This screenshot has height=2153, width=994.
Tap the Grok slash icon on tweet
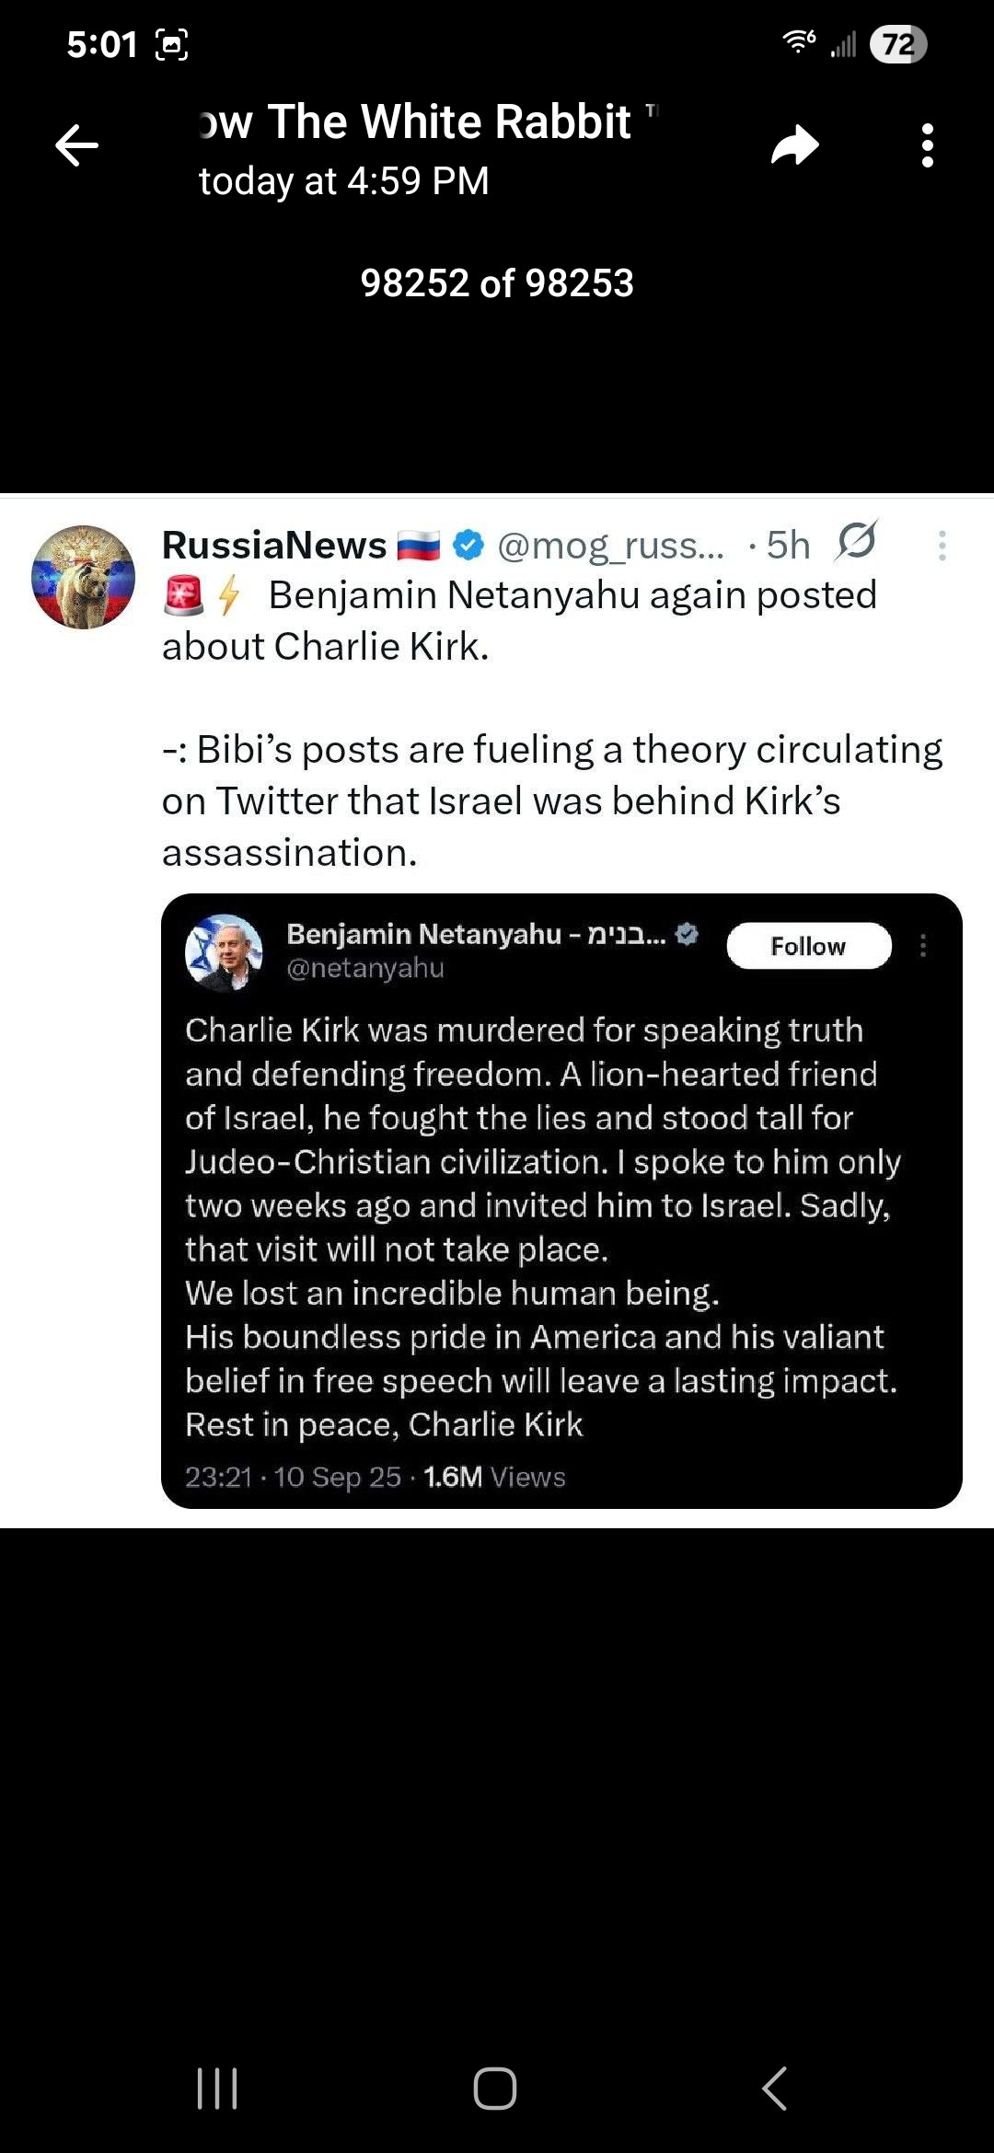click(856, 541)
